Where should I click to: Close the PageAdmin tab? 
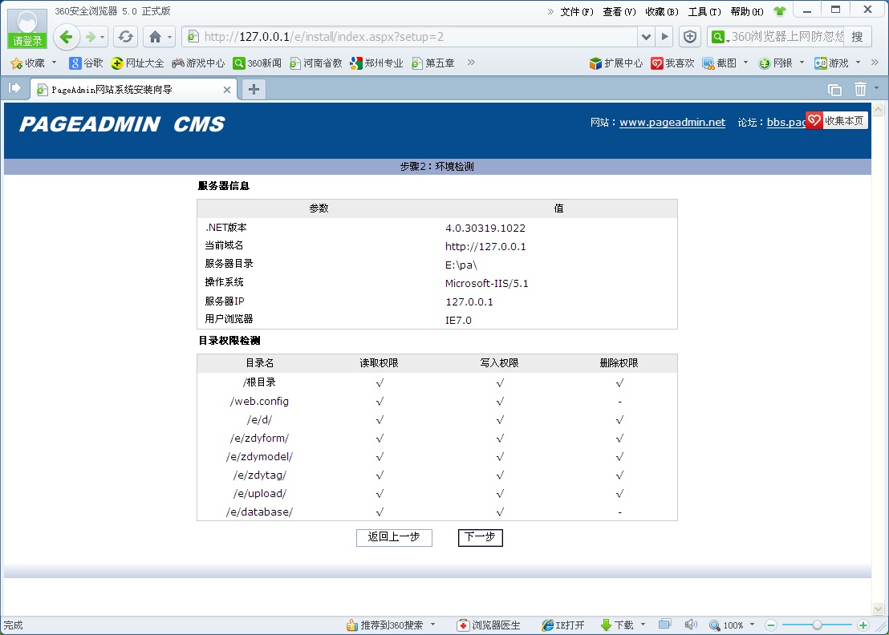[226, 90]
